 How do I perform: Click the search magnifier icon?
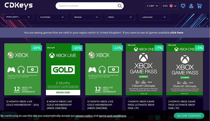click(120, 6)
